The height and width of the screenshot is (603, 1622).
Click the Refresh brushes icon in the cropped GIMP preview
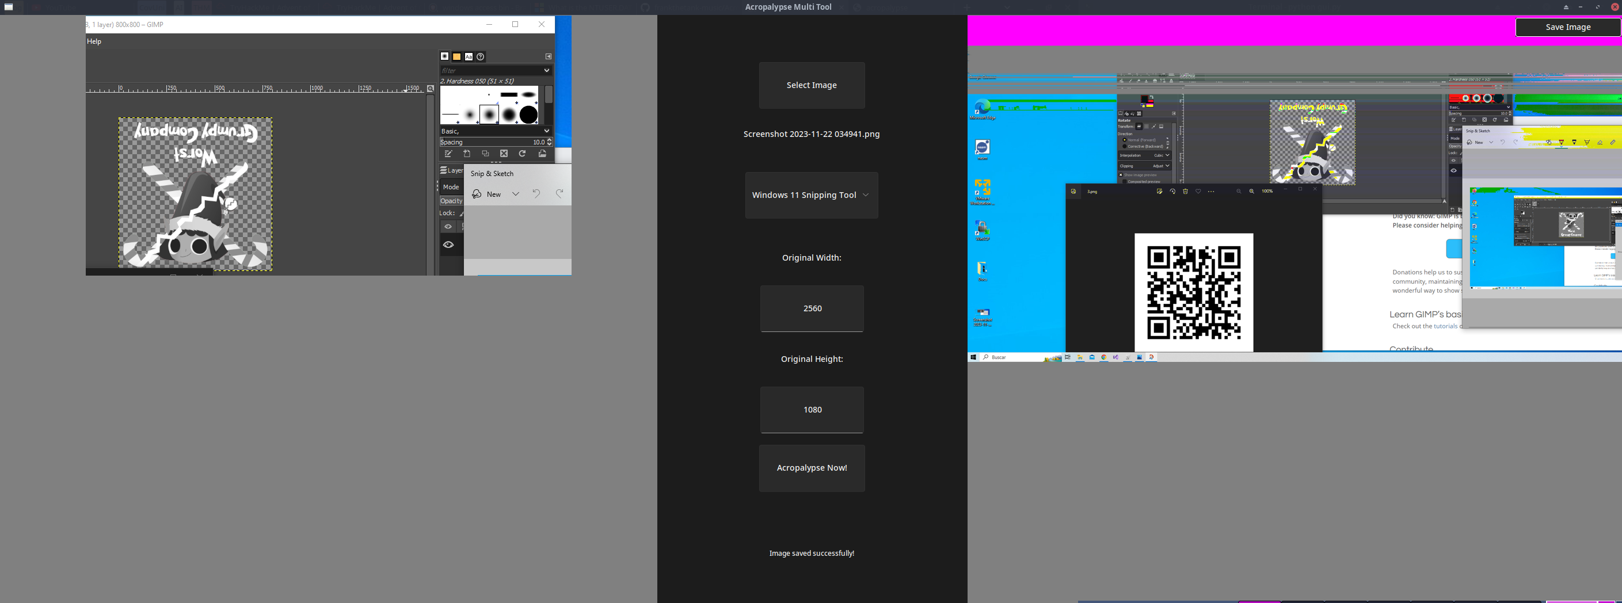523,154
